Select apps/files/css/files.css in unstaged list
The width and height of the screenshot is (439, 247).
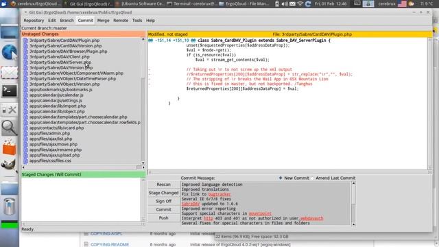pyautogui.click(x=50, y=161)
